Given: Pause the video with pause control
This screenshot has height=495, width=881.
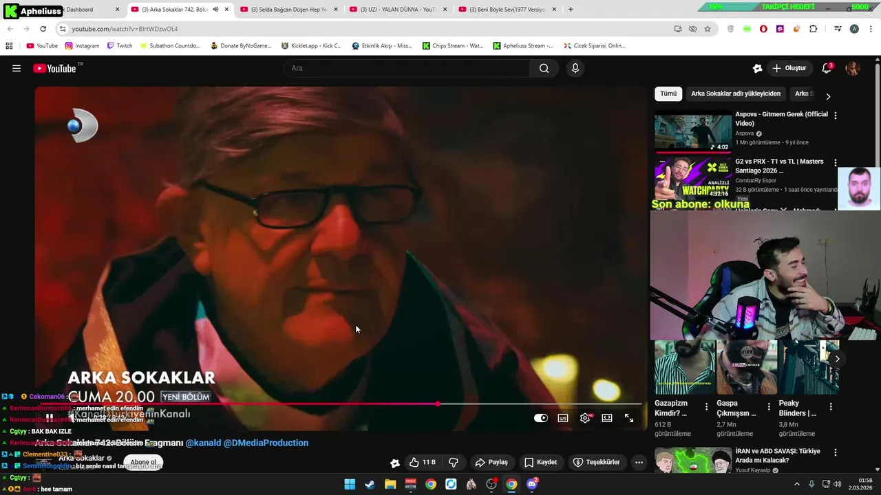Looking at the screenshot, I should (x=50, y=417).
